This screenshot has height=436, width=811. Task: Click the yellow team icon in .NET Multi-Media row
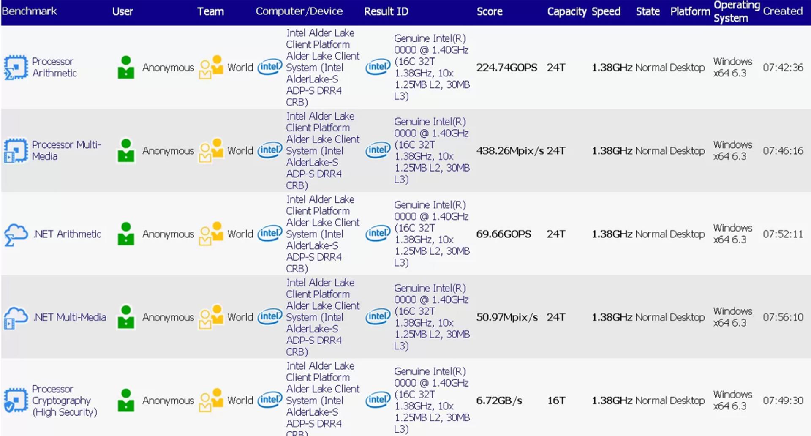[x=211, y=317]
